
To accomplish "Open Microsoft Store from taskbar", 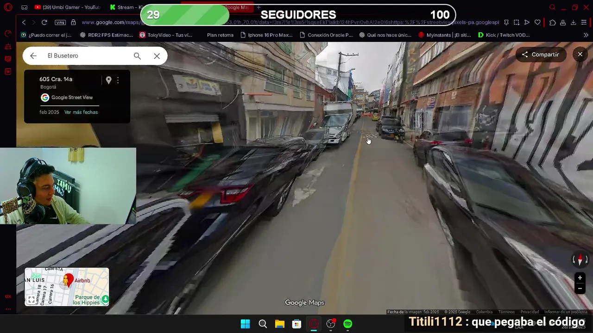I will (296, 324).
